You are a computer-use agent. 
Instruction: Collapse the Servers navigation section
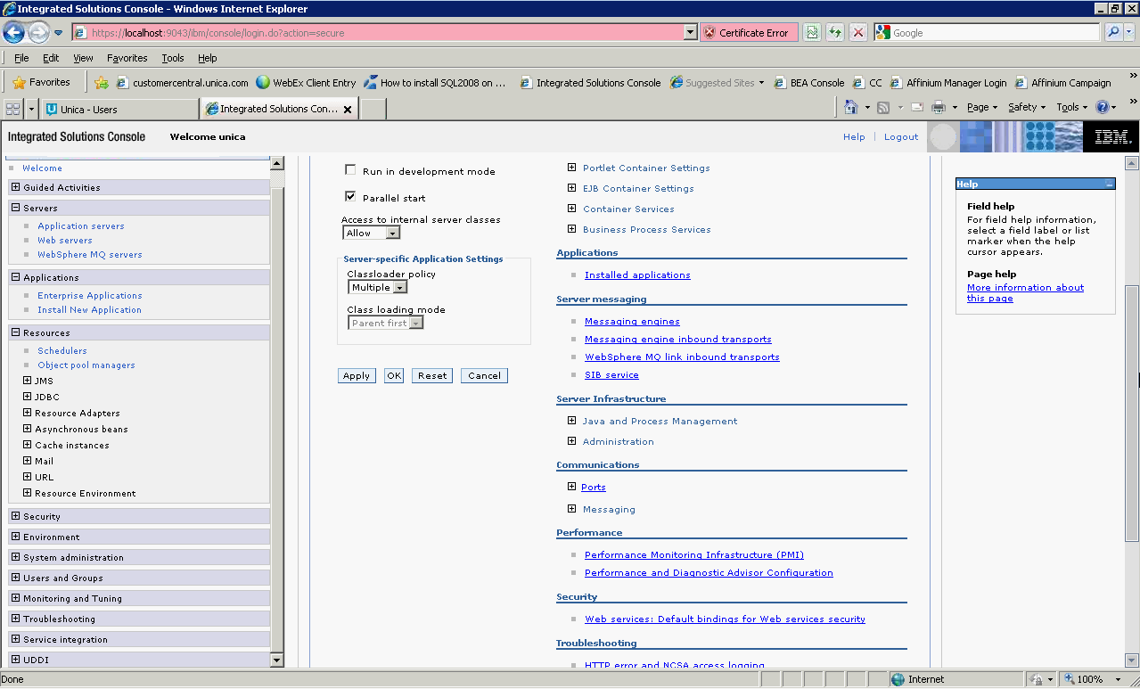tap(15, 208)
